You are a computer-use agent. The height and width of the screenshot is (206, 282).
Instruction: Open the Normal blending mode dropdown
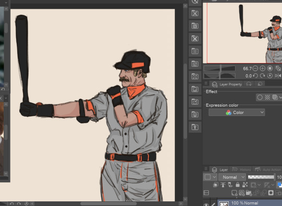coord(232,177)
